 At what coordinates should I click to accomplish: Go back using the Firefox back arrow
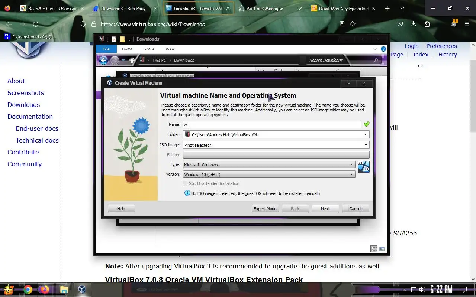9,24
